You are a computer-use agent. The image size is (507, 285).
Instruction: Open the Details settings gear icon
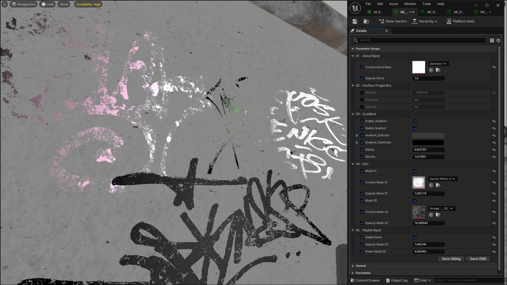(498, 41)
